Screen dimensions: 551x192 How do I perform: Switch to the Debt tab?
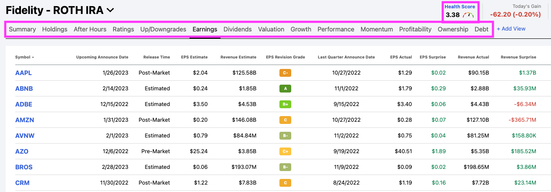click(482, 29)
